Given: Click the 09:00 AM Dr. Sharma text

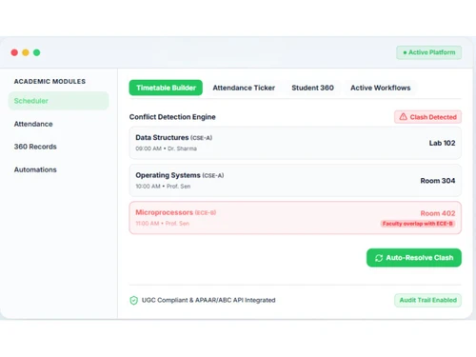Looking at the screenshot, I should coord(166,149).
